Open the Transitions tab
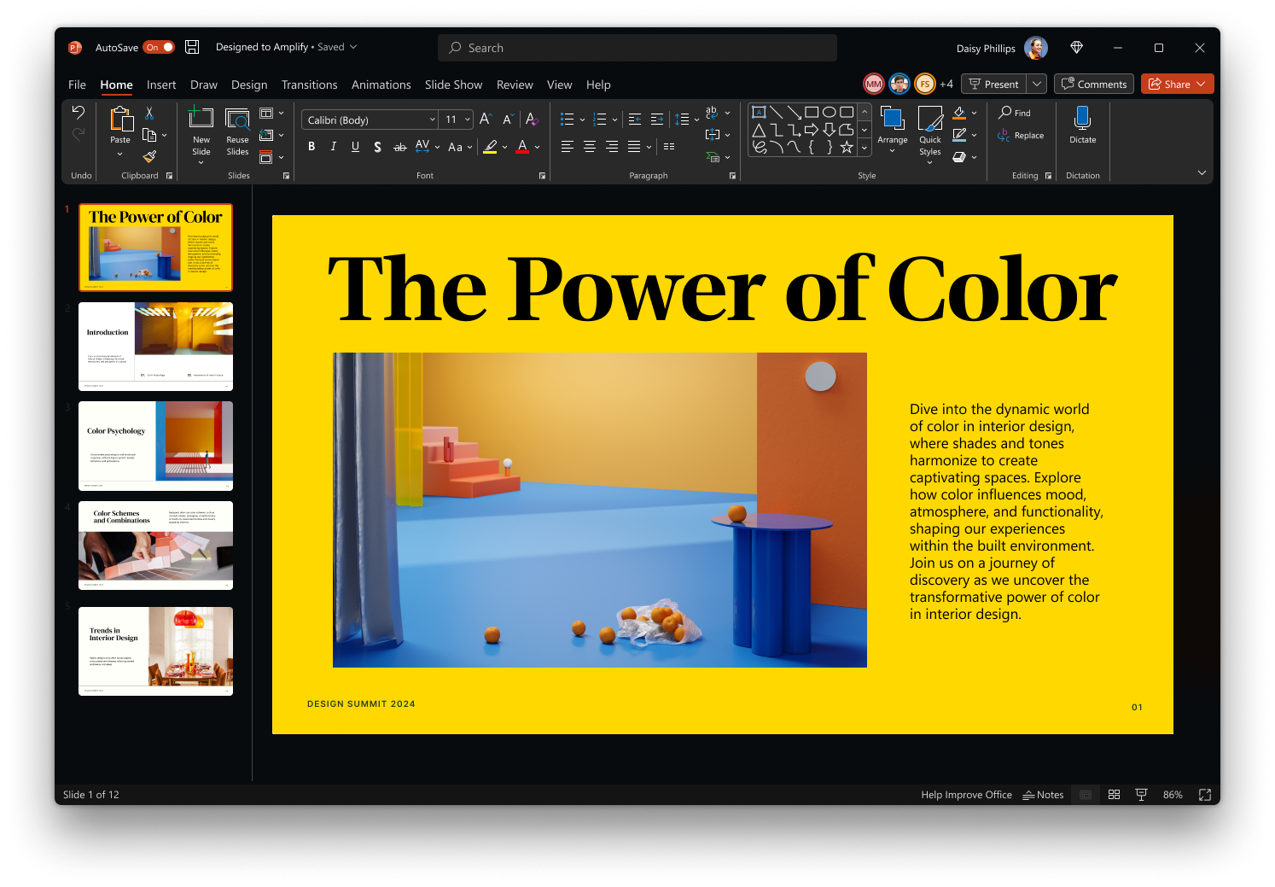1275x887 pixels. [309, 85]
